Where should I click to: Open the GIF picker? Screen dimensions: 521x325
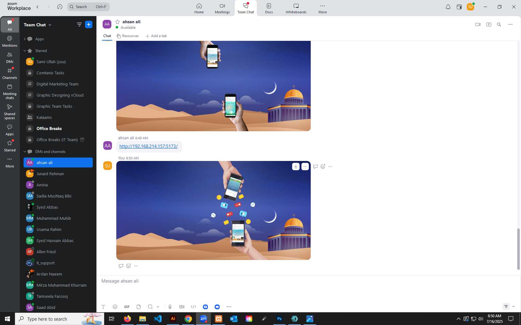(x=127, y=307)
